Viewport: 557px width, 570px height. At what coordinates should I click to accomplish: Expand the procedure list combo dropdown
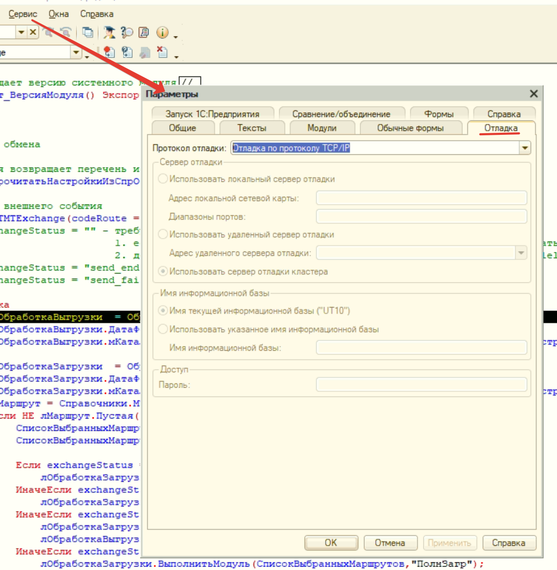click(76, 52)
